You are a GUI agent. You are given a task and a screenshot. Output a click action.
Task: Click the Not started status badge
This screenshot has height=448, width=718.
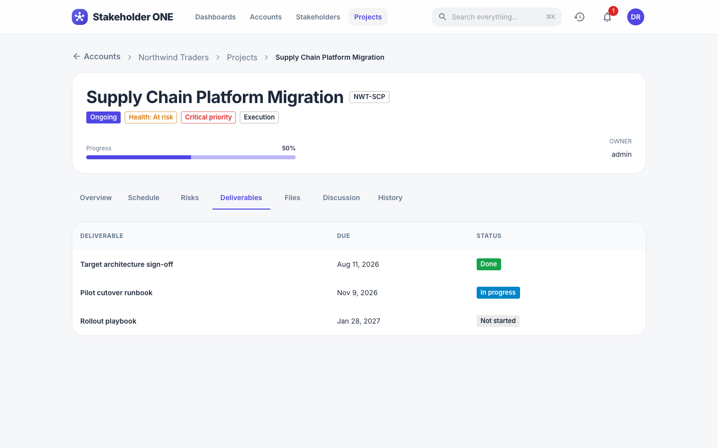pos(498,321)
